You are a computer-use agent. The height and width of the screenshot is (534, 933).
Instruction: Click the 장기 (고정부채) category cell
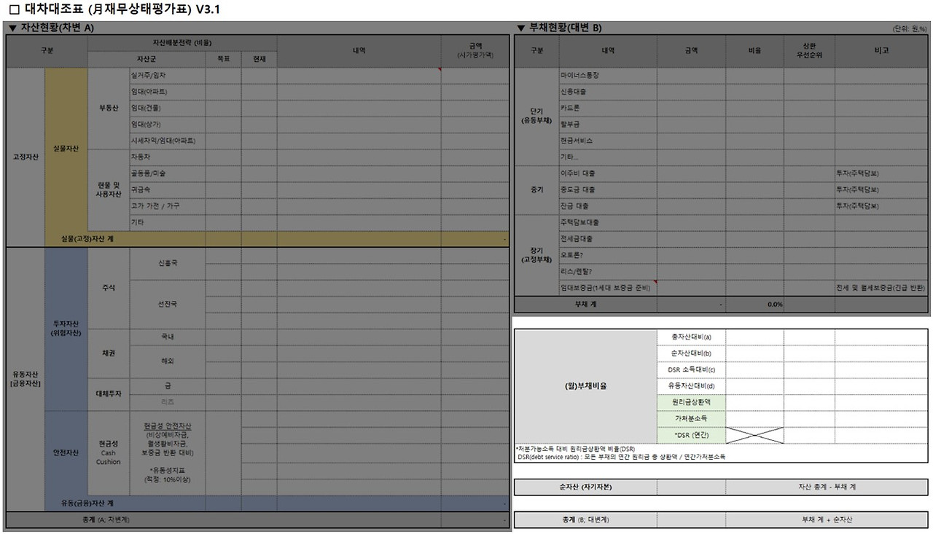coord(536,255)
